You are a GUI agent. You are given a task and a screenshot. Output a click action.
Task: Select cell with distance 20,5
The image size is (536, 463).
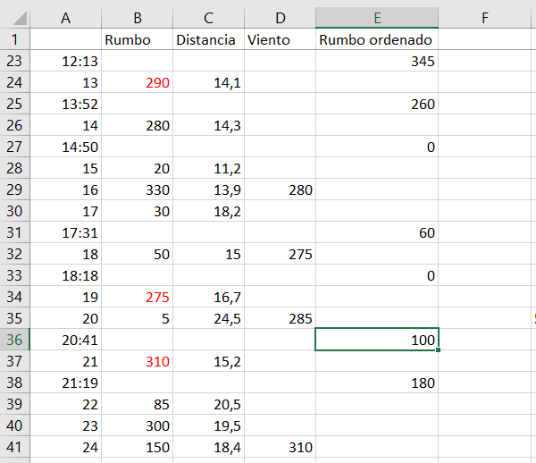tap(208, 404)
